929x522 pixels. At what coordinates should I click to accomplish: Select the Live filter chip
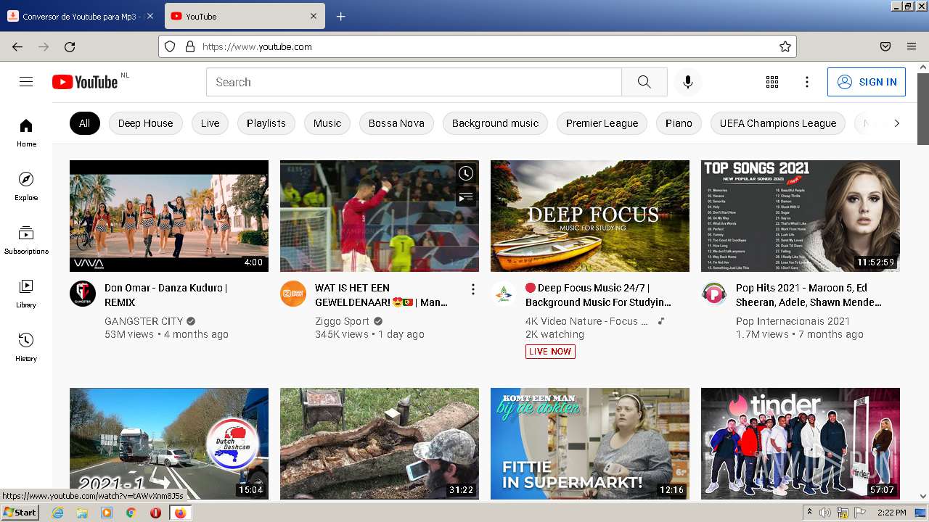tap(210, 123)
